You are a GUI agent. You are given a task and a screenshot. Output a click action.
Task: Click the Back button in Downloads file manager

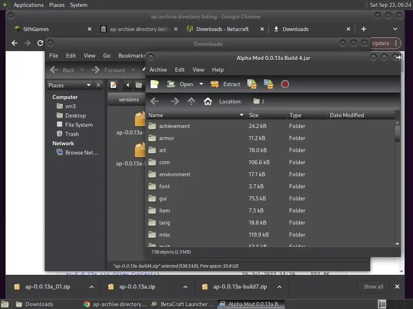tap(63, 70)
